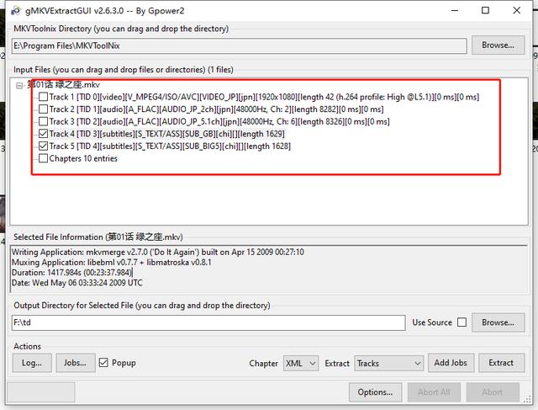The height and width of the screenshot is (410, 538).
Task: Open the Chapter format XML dropdown
Action: 300,363
